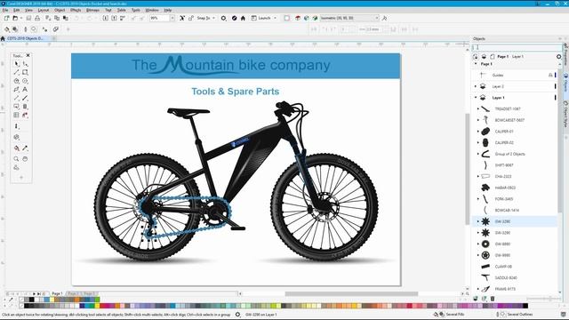The height and width of the screenshot is (320, 569).
Task: Open the Objects docker options gear
Action: (559, 57)
